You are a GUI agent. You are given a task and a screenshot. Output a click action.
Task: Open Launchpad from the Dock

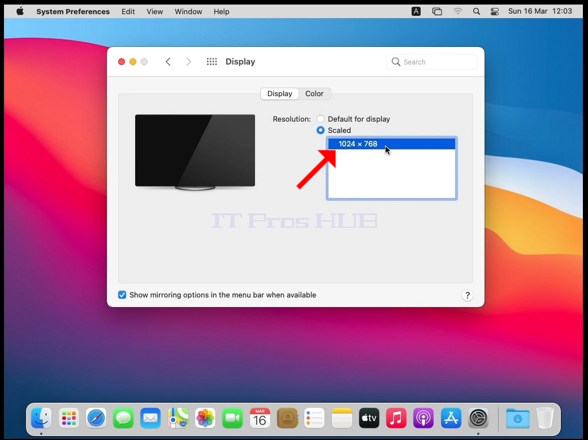pos(69,418)
